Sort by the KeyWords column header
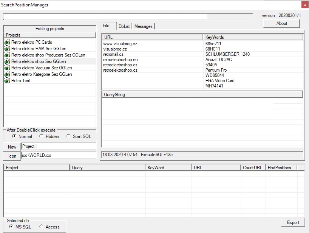Image resolution: width=309 pixels, height=233 pixels. (x=253, y=37)
